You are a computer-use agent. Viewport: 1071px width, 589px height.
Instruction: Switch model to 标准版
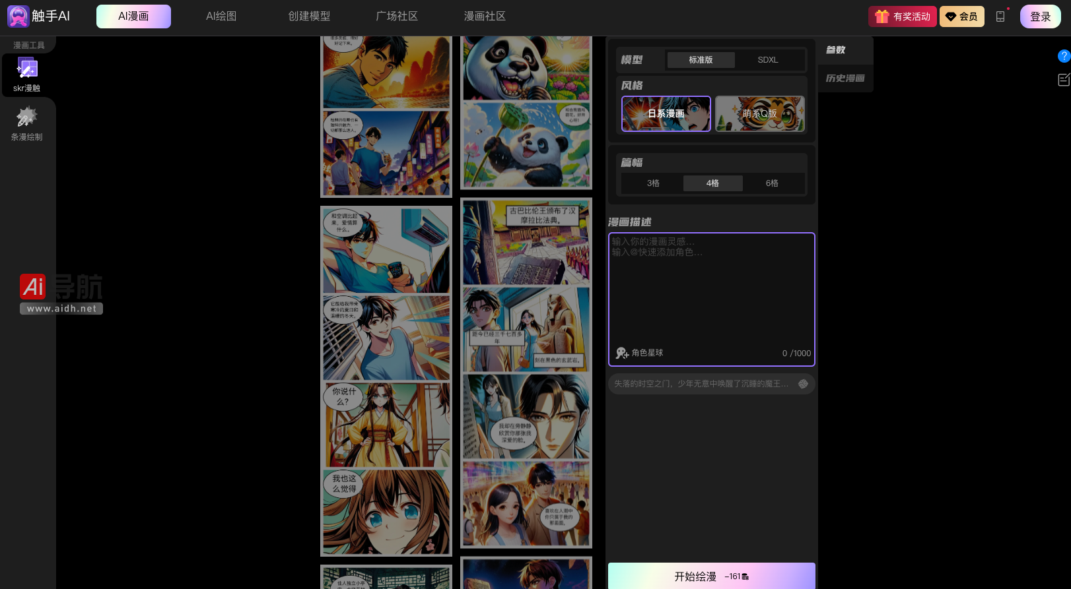click(x=701, y=60)
